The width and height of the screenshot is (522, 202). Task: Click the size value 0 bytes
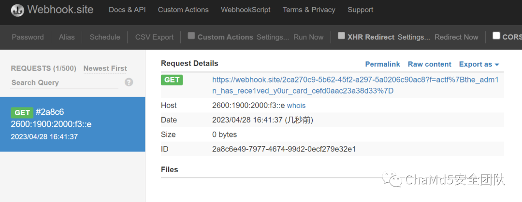225,135
